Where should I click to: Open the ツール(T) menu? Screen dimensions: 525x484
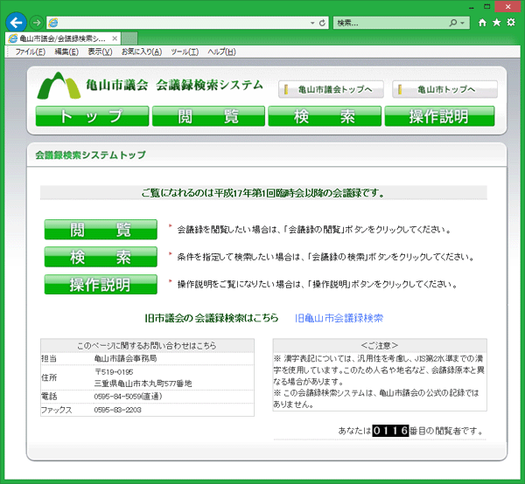click(185, 52)
